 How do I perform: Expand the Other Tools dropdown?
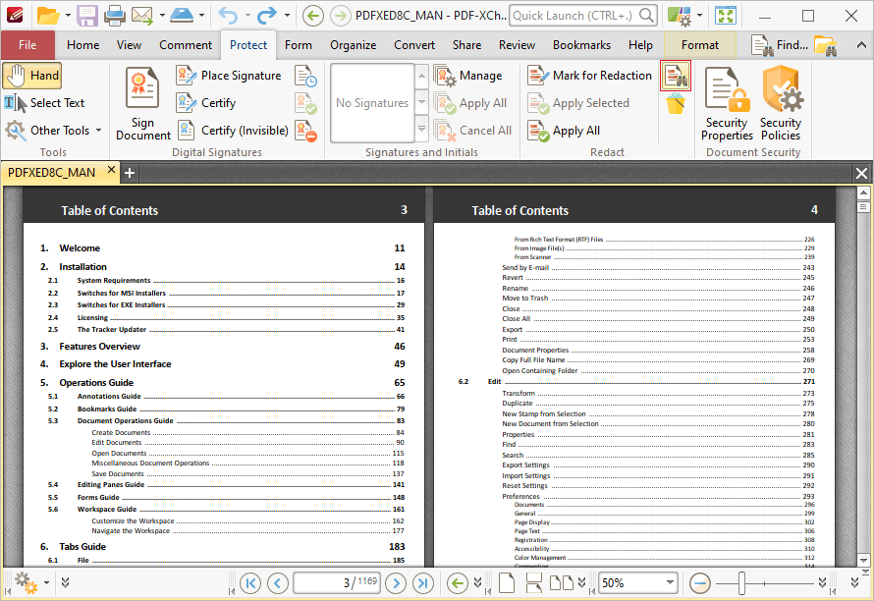tap(53, 131)
